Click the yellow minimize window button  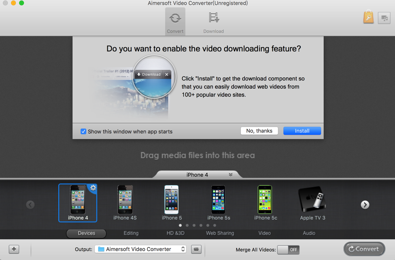click(x=13, y=3)
